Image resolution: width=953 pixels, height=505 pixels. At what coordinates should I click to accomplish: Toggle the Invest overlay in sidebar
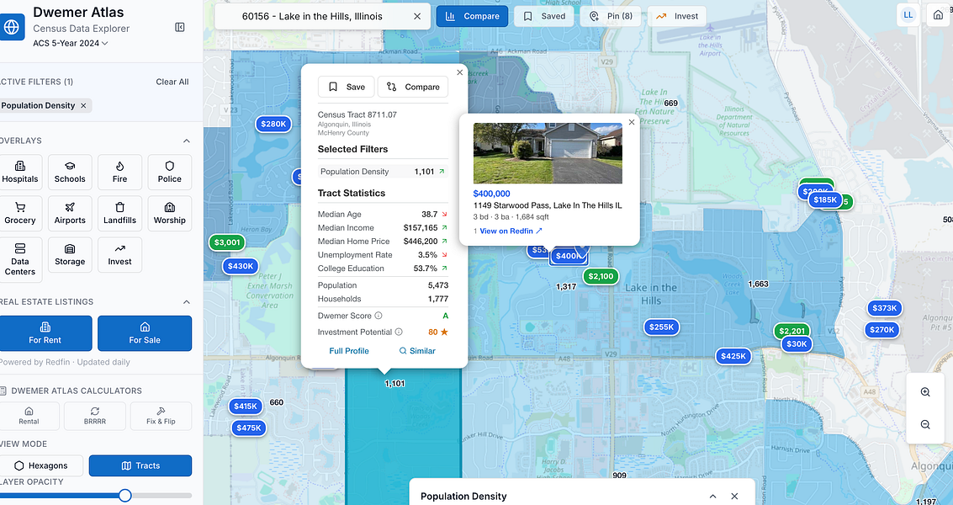[x=119, y=255]
